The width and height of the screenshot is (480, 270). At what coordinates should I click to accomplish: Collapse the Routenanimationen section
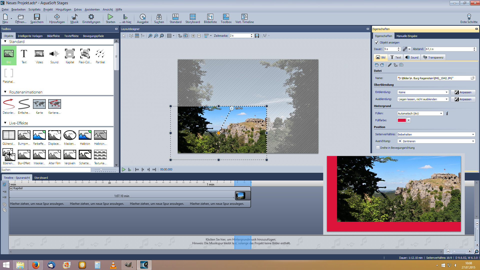click(x=5, y=92)
